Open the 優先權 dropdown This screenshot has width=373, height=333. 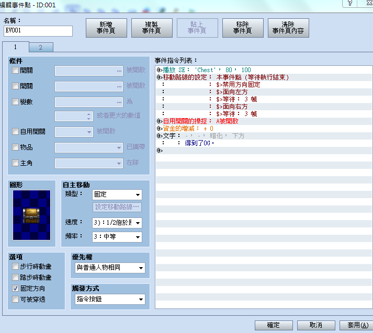coord(110,268)
